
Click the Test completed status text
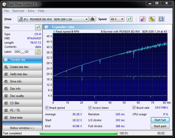12,133
